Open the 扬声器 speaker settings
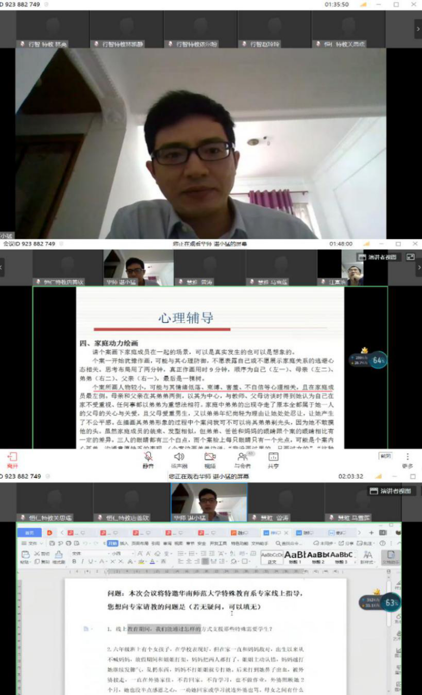The height and width of the screenshot is (695, 422). coord(179,460)
